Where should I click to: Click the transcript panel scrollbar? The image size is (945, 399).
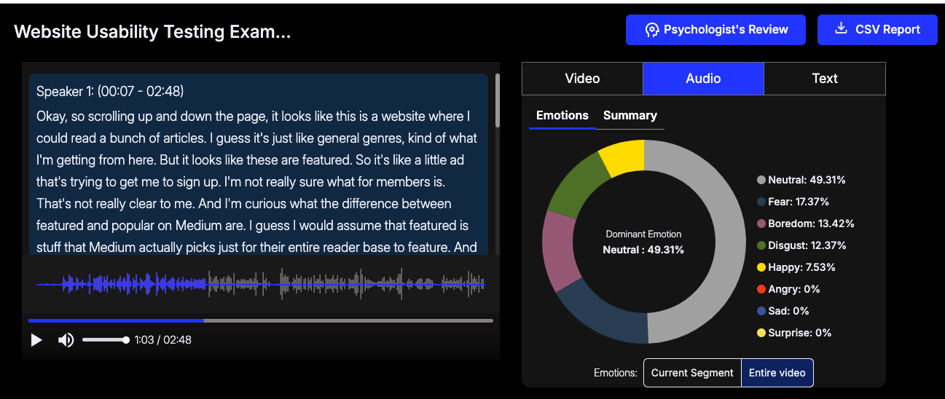coord(498,100)
